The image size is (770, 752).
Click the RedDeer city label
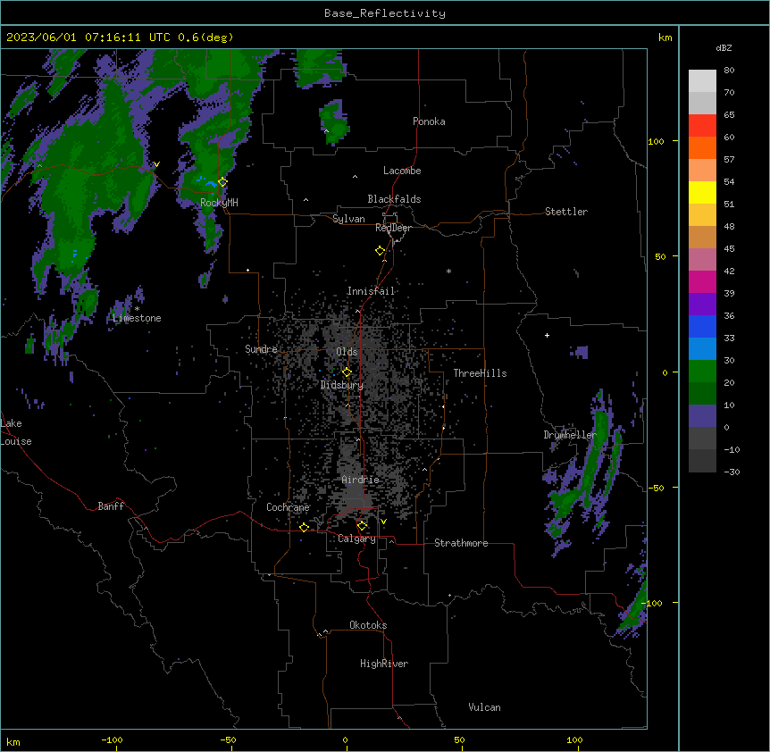coord(393,228)
